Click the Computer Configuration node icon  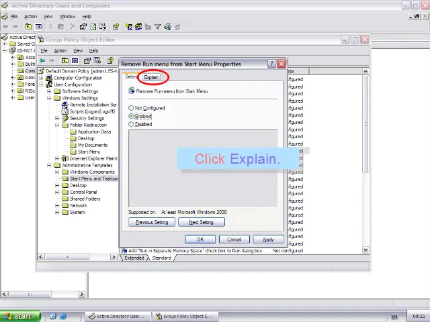click(49, 78)
